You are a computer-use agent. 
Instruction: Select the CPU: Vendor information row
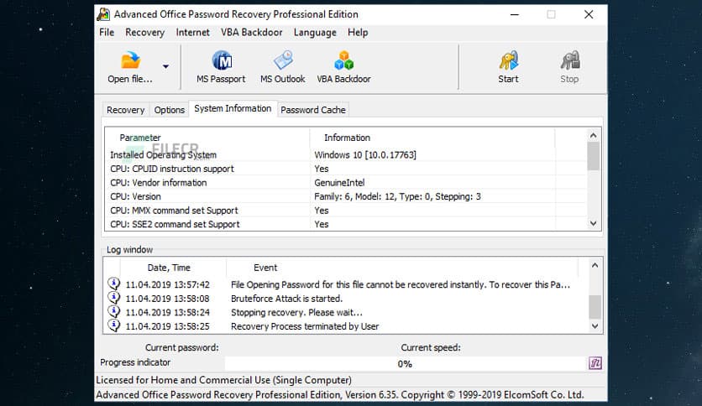point(346,182)
